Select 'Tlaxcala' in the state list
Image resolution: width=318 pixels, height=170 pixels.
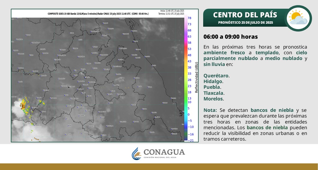pos(213,93)
